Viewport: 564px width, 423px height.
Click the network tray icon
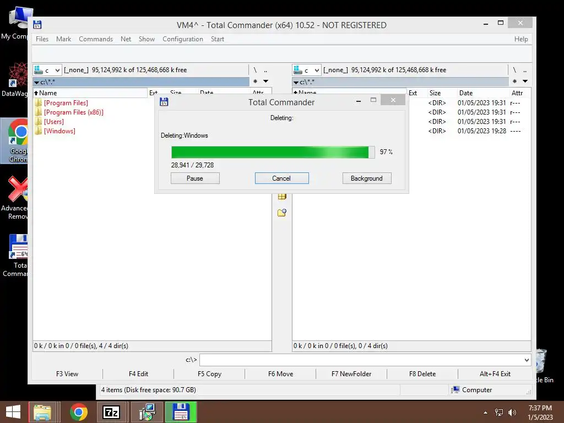coord(499,412)
